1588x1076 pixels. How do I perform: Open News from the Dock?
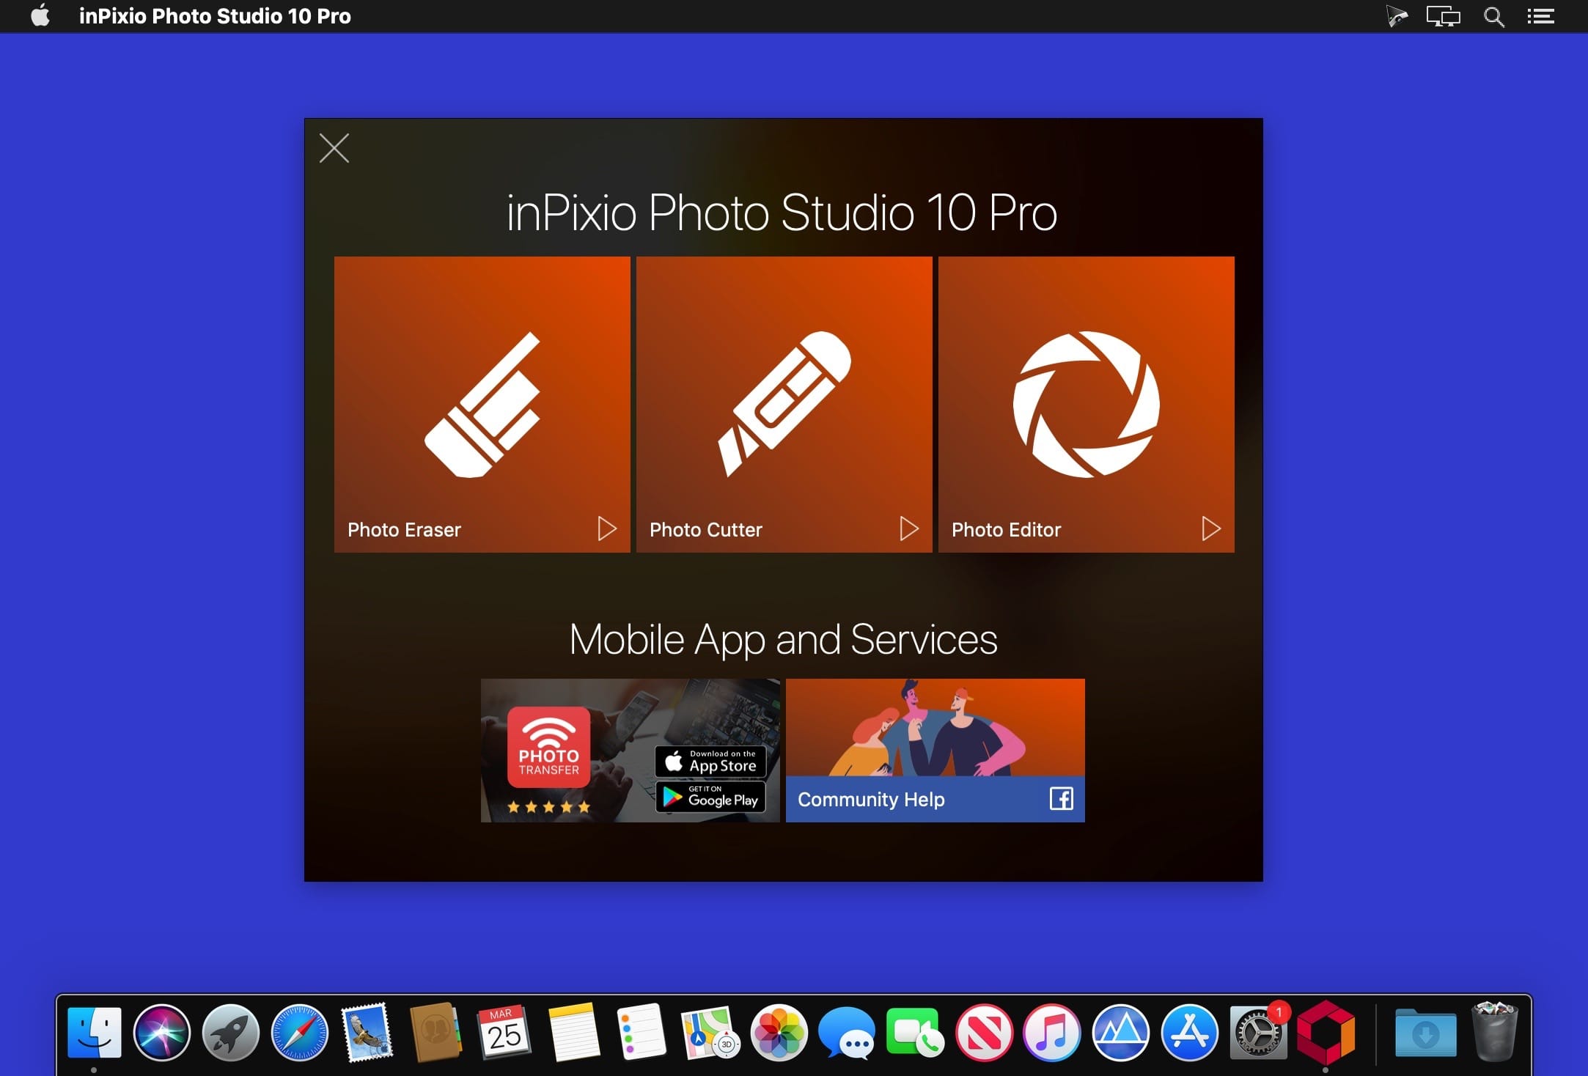[x=985, y=1033]
